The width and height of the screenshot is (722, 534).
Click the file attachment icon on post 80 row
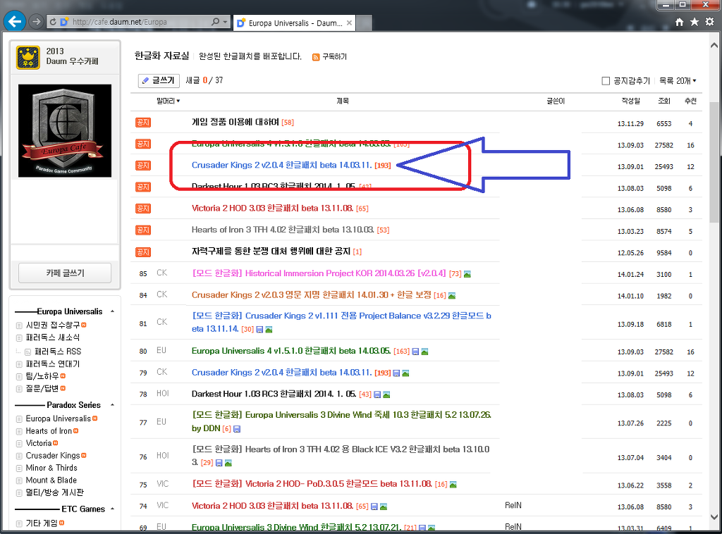point(415,352)
